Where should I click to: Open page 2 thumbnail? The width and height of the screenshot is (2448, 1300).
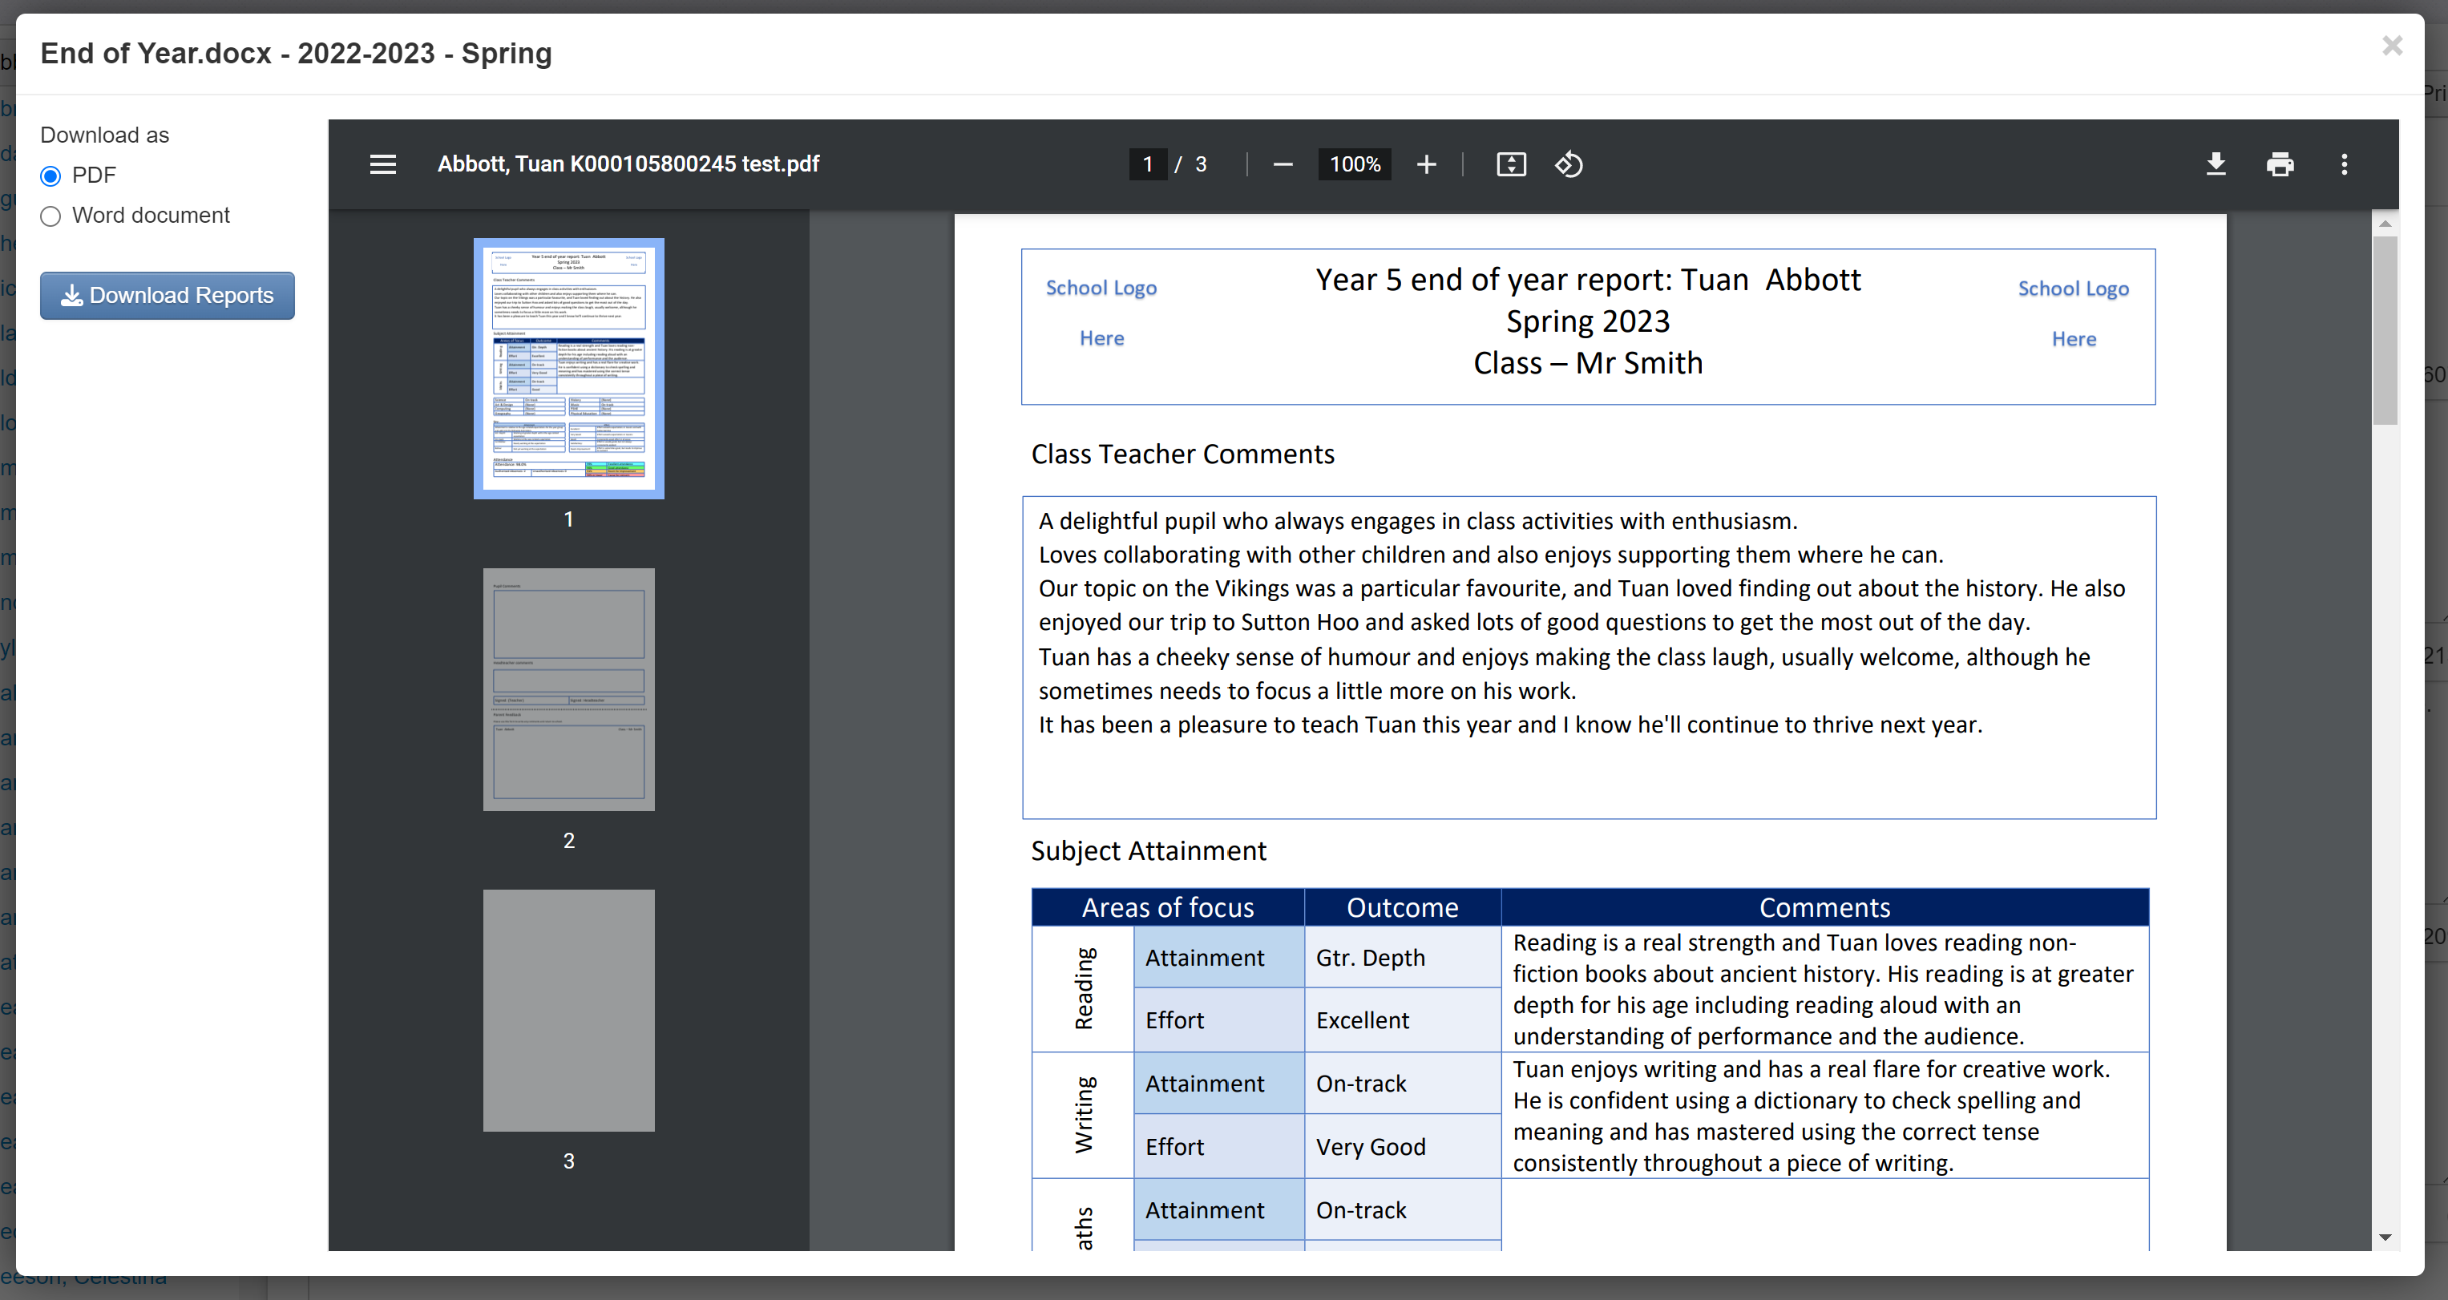568,689
